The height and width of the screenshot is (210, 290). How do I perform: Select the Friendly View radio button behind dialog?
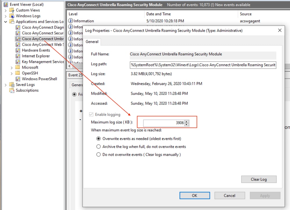(74, 95)
